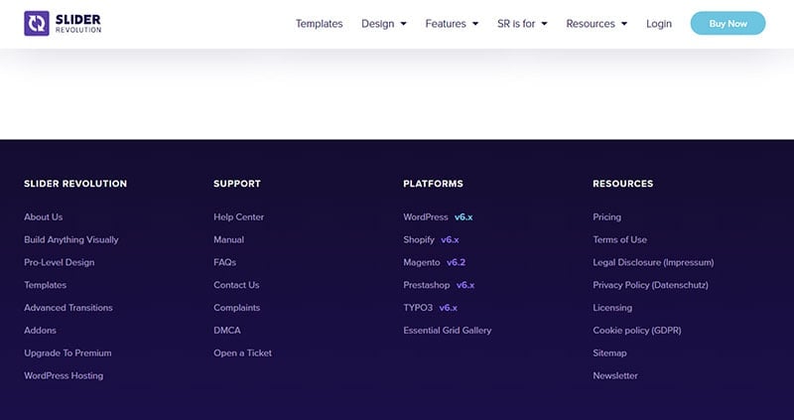
Task: Click the Login nav link
Action: (x=659, y=24)
